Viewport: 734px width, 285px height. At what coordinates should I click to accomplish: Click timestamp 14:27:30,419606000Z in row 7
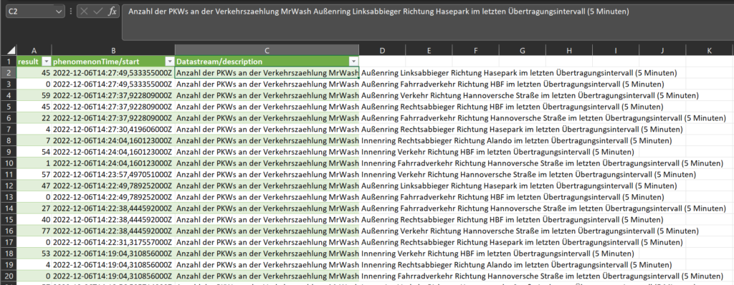113,129
